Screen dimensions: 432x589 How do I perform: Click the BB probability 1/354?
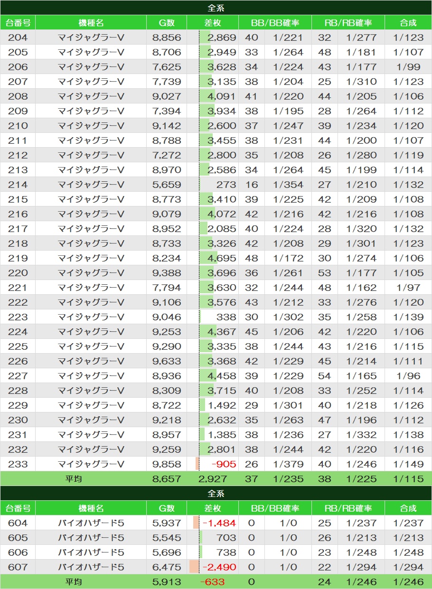tap(288, 185)
